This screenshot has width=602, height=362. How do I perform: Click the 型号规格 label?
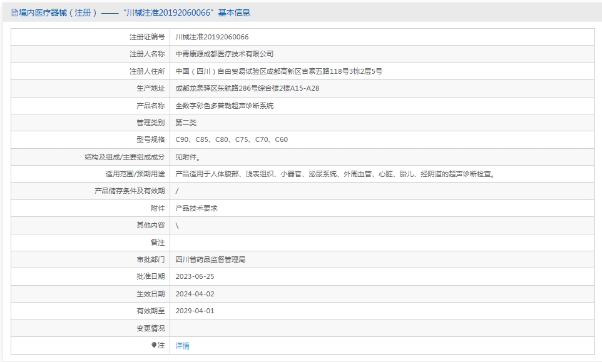tap(150, 139)
